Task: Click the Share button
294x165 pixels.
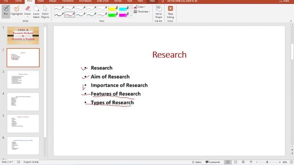Action: click(284, 1)
